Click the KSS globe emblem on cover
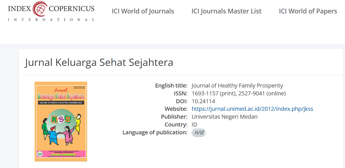 pos(61,119)
